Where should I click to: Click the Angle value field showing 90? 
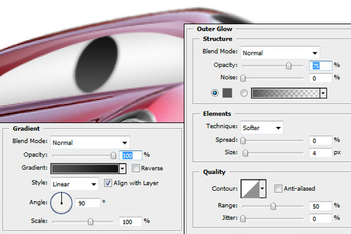[x=88, y=203]
